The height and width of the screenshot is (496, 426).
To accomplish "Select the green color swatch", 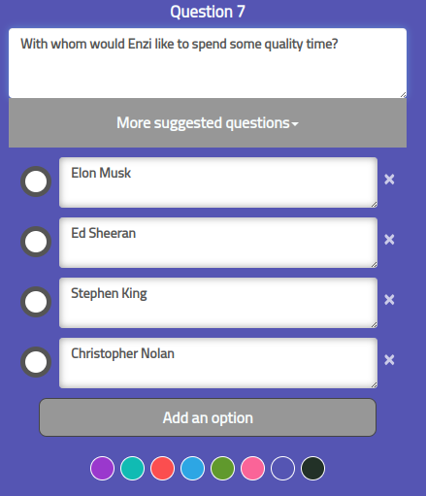I will click(222, 468).
